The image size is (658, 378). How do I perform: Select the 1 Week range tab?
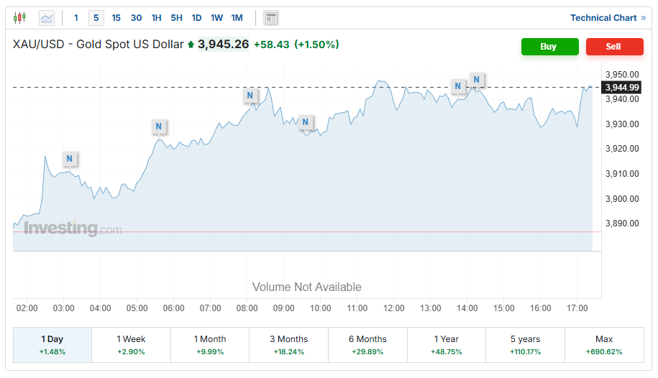tap(131, 345)
